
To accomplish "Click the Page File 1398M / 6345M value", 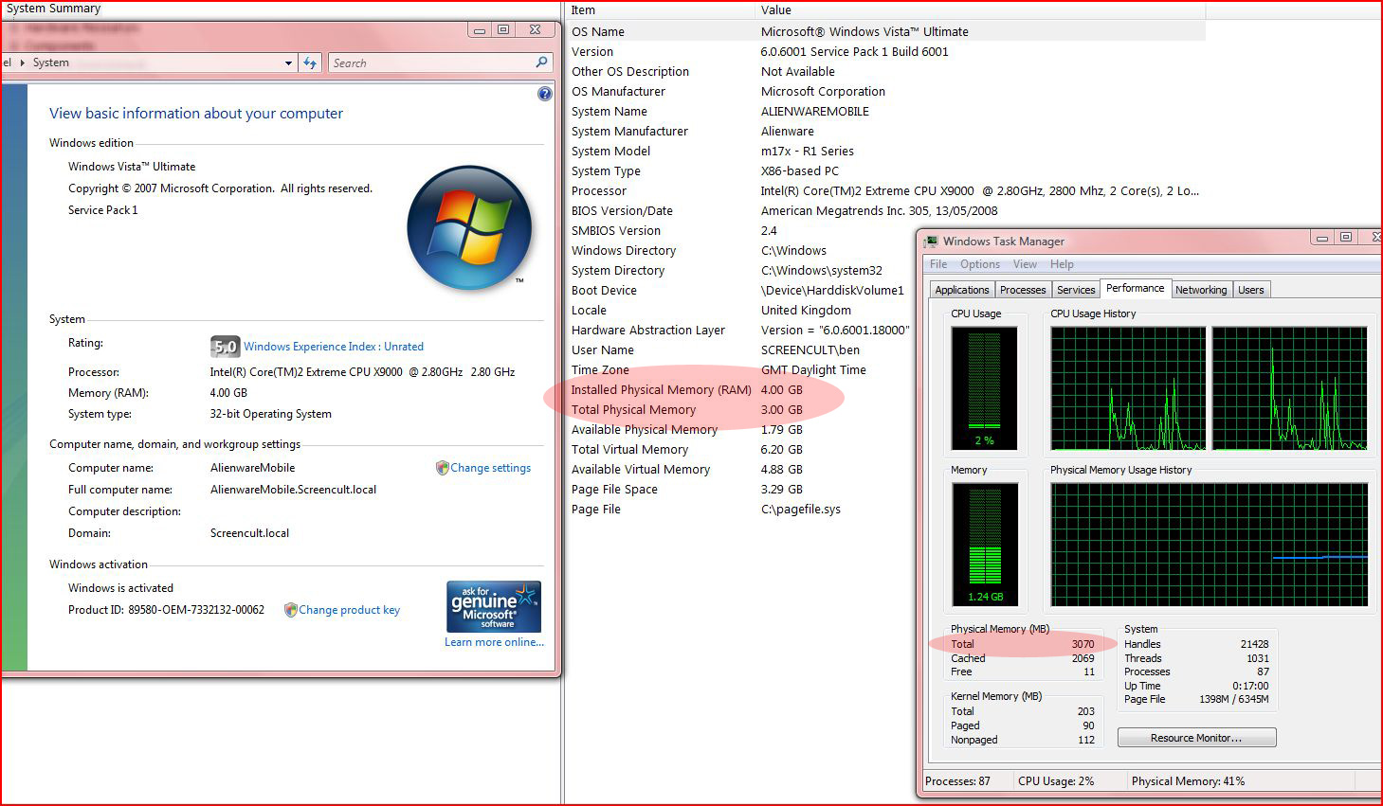I will click(1233, 699).
